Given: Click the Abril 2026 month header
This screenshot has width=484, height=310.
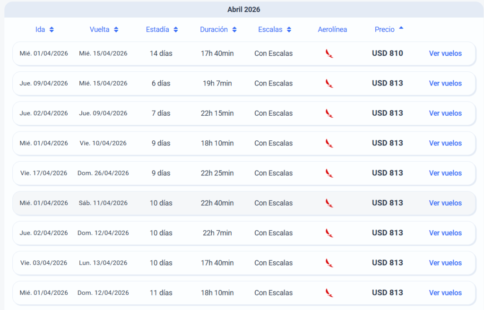Looking at the screenshot, I should tap(243, 9).
